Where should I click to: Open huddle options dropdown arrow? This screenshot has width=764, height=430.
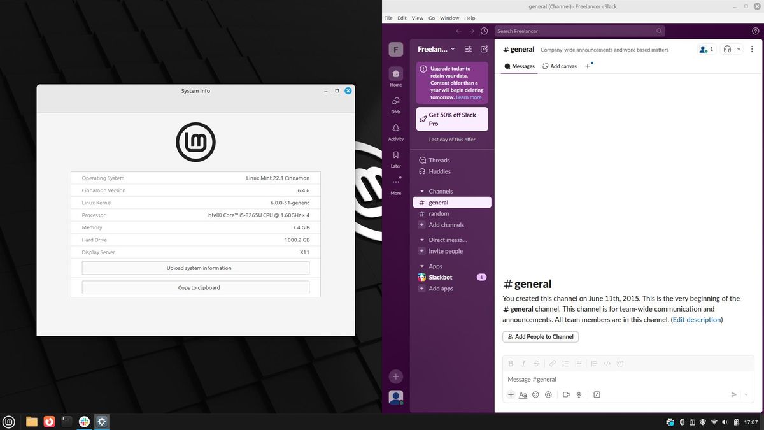click(x=739, y=49)
